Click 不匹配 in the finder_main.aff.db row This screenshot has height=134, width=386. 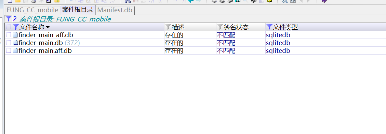pyautogui.click(x=226, y=50)
